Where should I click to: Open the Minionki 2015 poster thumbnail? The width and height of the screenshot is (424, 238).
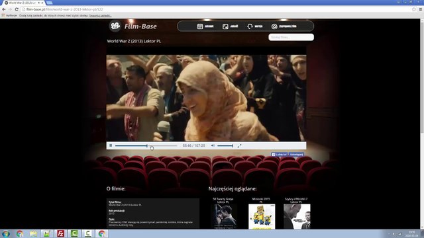pyautogui.click(x=262, y=216)
